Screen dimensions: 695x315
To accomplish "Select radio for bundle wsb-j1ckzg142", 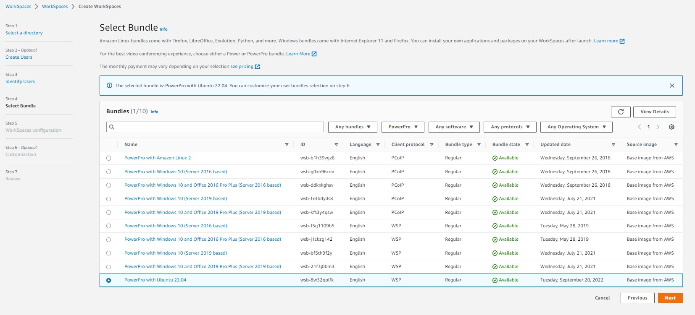I will point(108,240).
